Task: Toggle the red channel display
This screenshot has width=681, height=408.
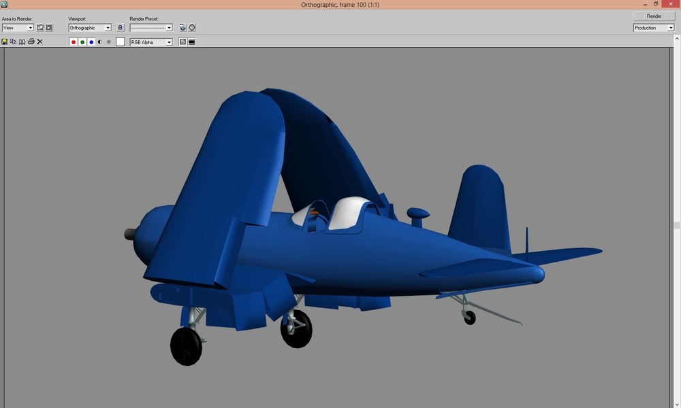Action: coord(74,42)
